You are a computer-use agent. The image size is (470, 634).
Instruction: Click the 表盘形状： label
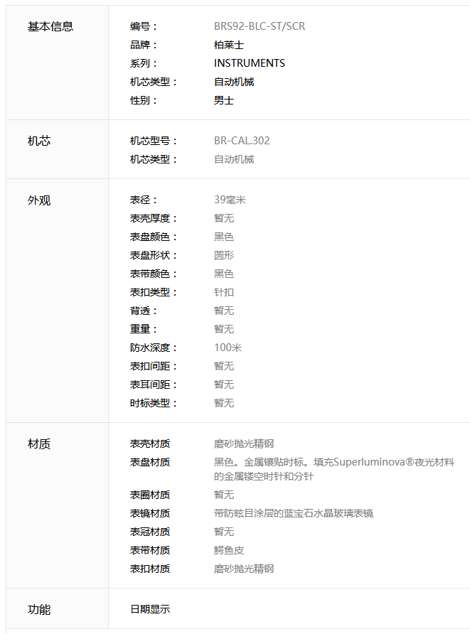[154, 255]
